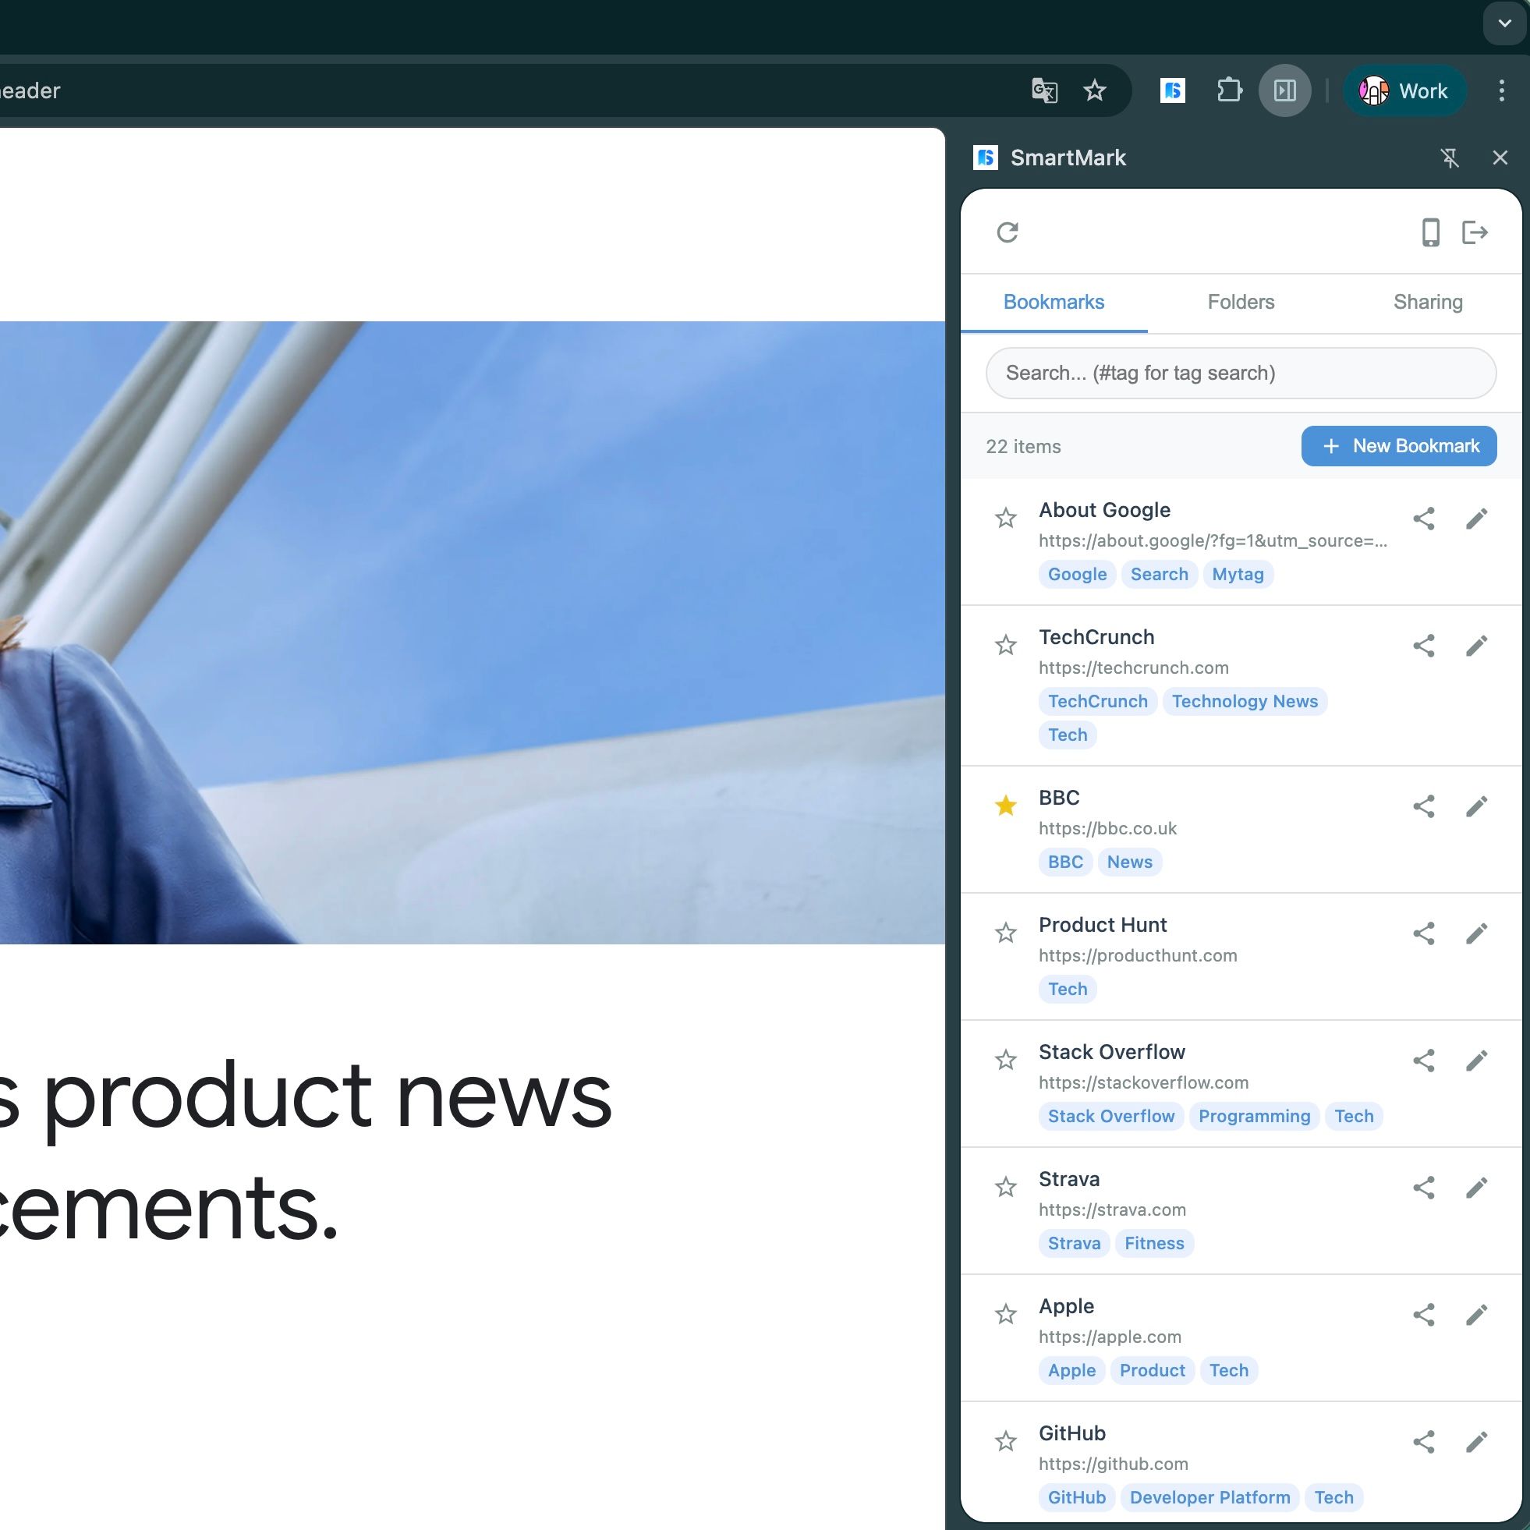Screen dimensions: 1530x1530
Task: Share the TechCrunch bookmark
Action: click(1424, 646)
